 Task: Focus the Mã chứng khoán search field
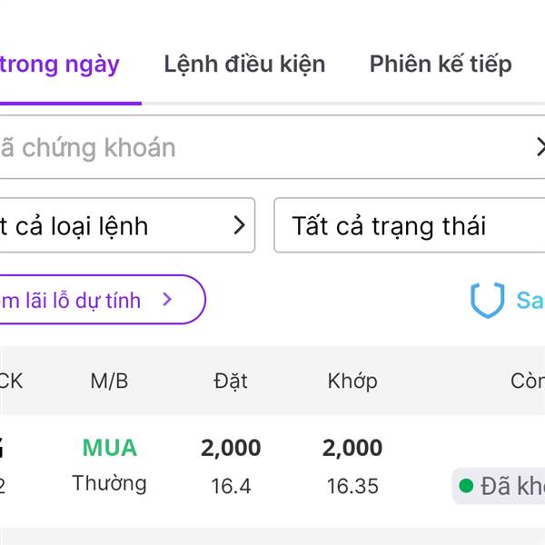(254, 147)
